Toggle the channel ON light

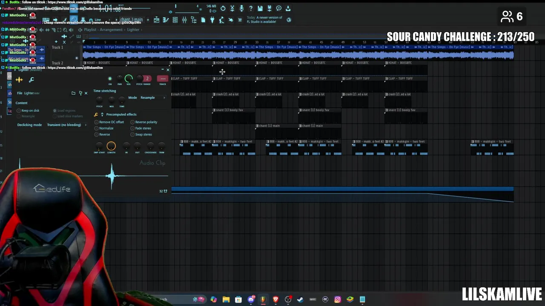point(110,79)
